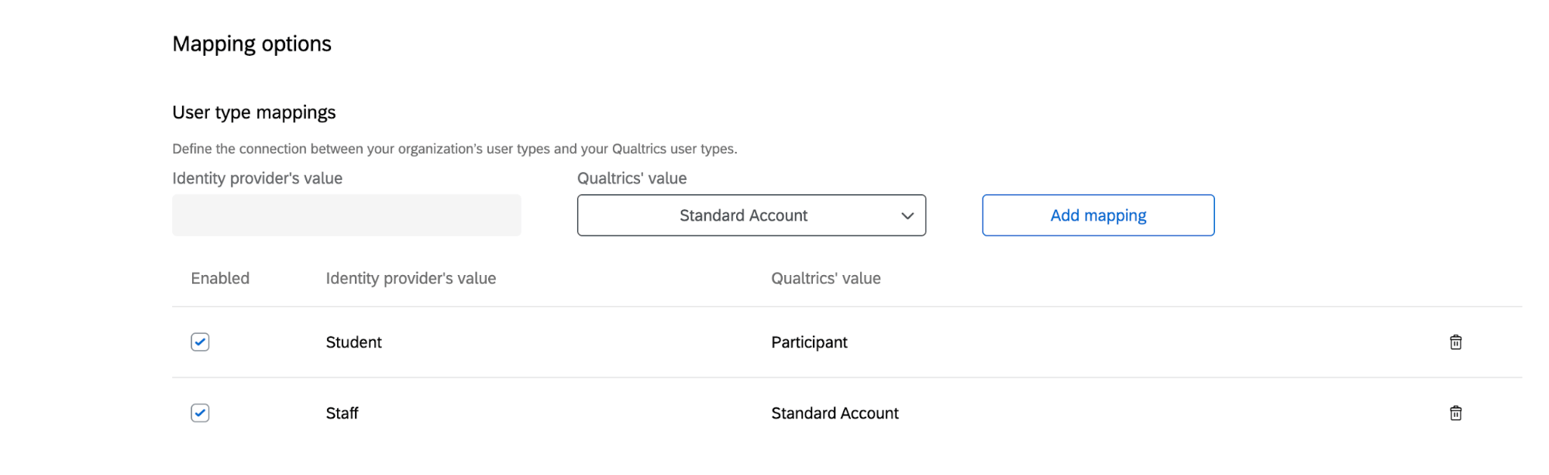Focus the Identity provider's value text field
The width and height of the screenshot is (1549, 475).
[x=346, y=215]
